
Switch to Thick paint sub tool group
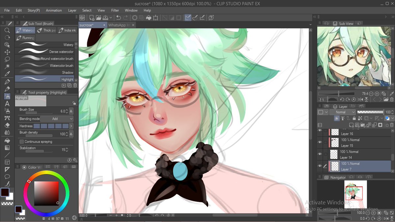tap(46, 30)
